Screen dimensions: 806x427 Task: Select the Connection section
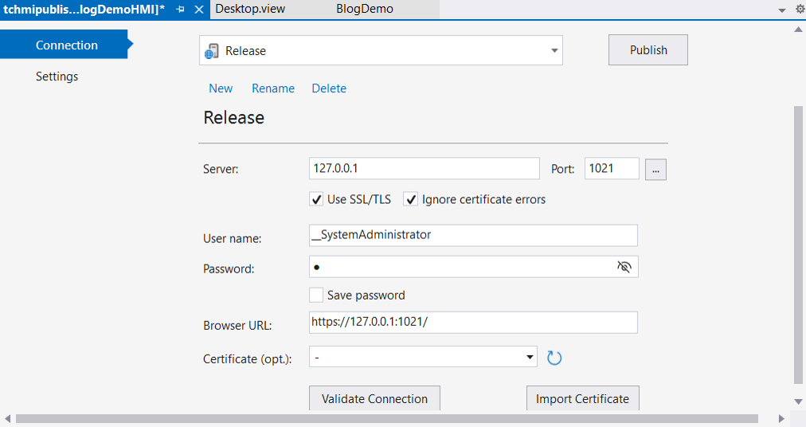66,45
